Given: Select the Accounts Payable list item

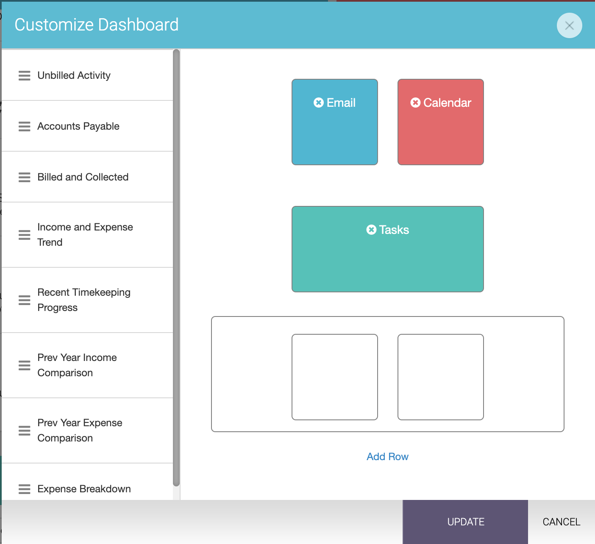Looking at the screenshot, I should (87, 126).
